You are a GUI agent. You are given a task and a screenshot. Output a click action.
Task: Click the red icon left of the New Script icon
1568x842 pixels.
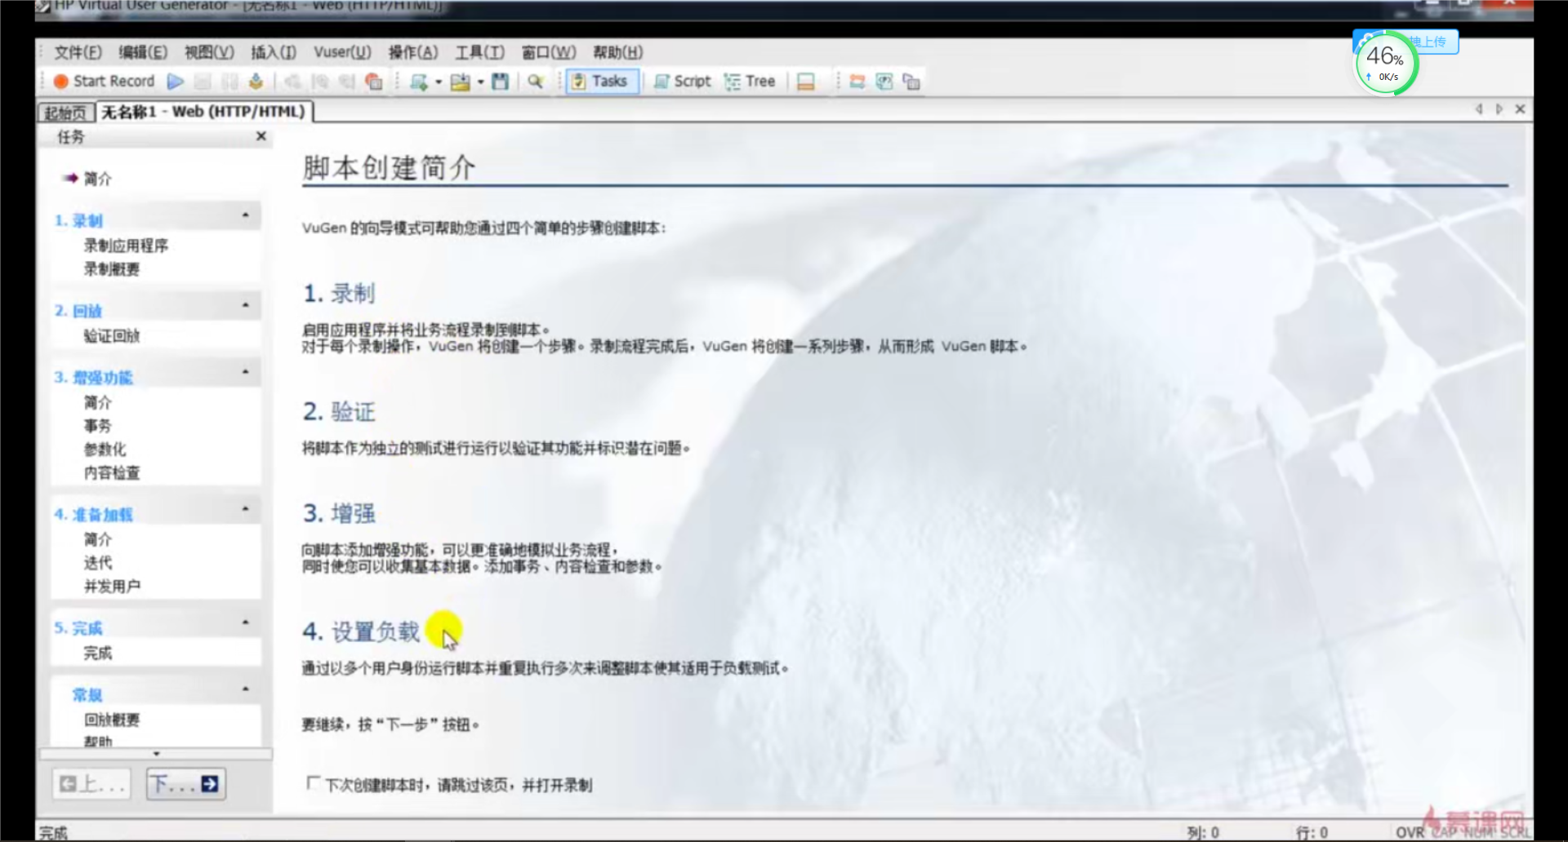pyautogui.click(x=374, y=82)
